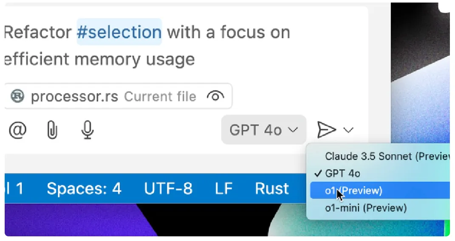Expand the chevron next to the send button
The image size is (455, 241).
pyautogui.click(x=348, y=130)
